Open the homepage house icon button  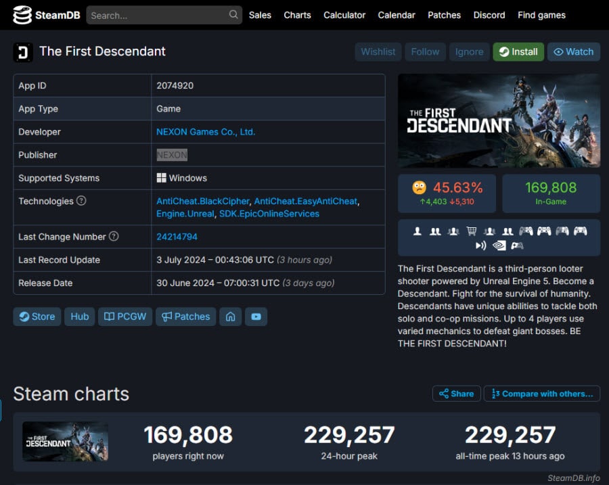(x=230, y=317)
